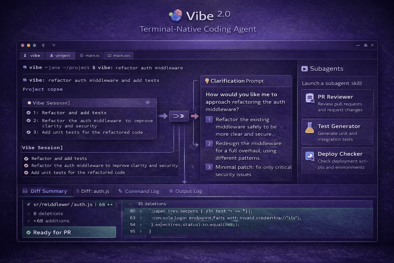Toggle the green check beside Ready for PR
Viewport: 394px width, 263px height.
(29, 232)
